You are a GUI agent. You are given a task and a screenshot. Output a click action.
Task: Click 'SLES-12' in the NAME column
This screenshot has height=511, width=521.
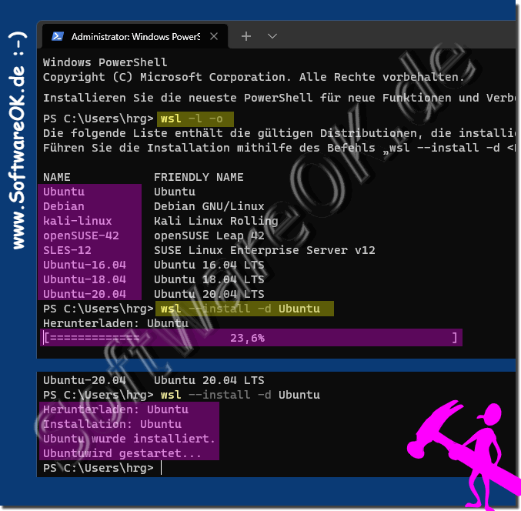tap(67, 251)
